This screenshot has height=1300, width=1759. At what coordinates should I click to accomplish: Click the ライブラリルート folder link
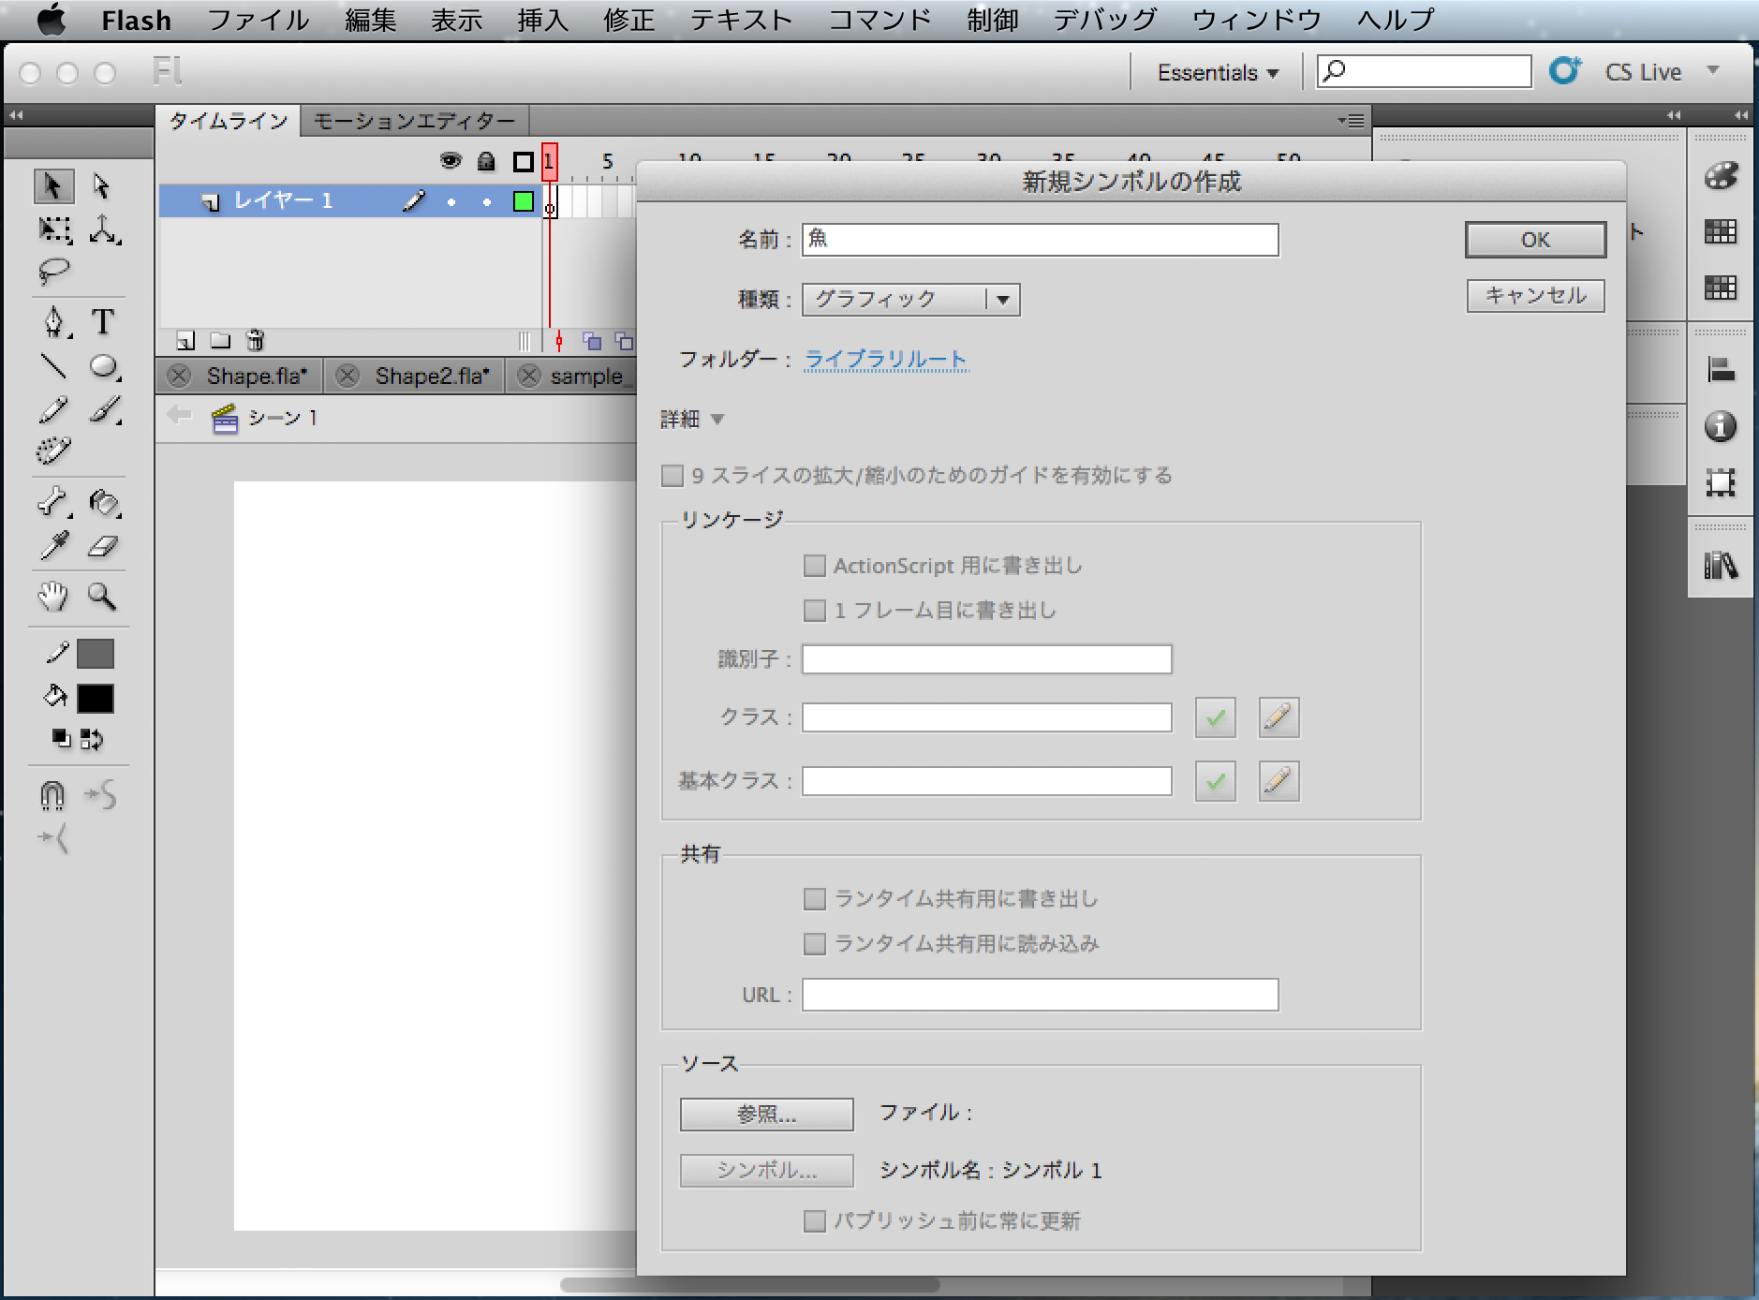885,359
